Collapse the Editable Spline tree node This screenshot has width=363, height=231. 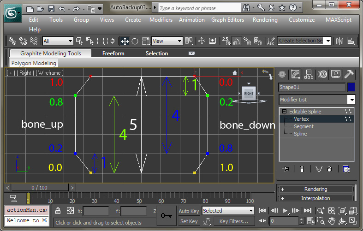(x=284, y=112)
